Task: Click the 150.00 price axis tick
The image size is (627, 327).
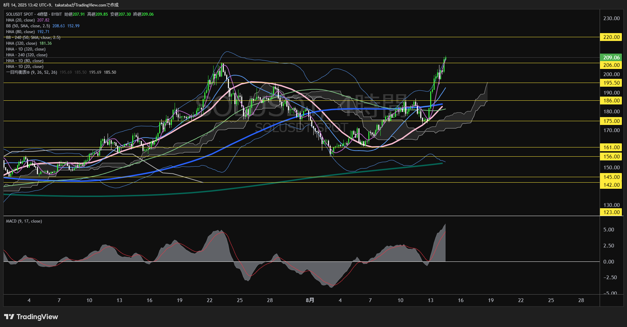Action: click(x=611, y=167)
